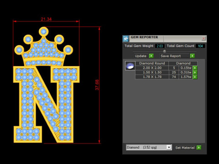
Task: Click the 1.50 X 1.50 size cell
Action: coord(152,72)
